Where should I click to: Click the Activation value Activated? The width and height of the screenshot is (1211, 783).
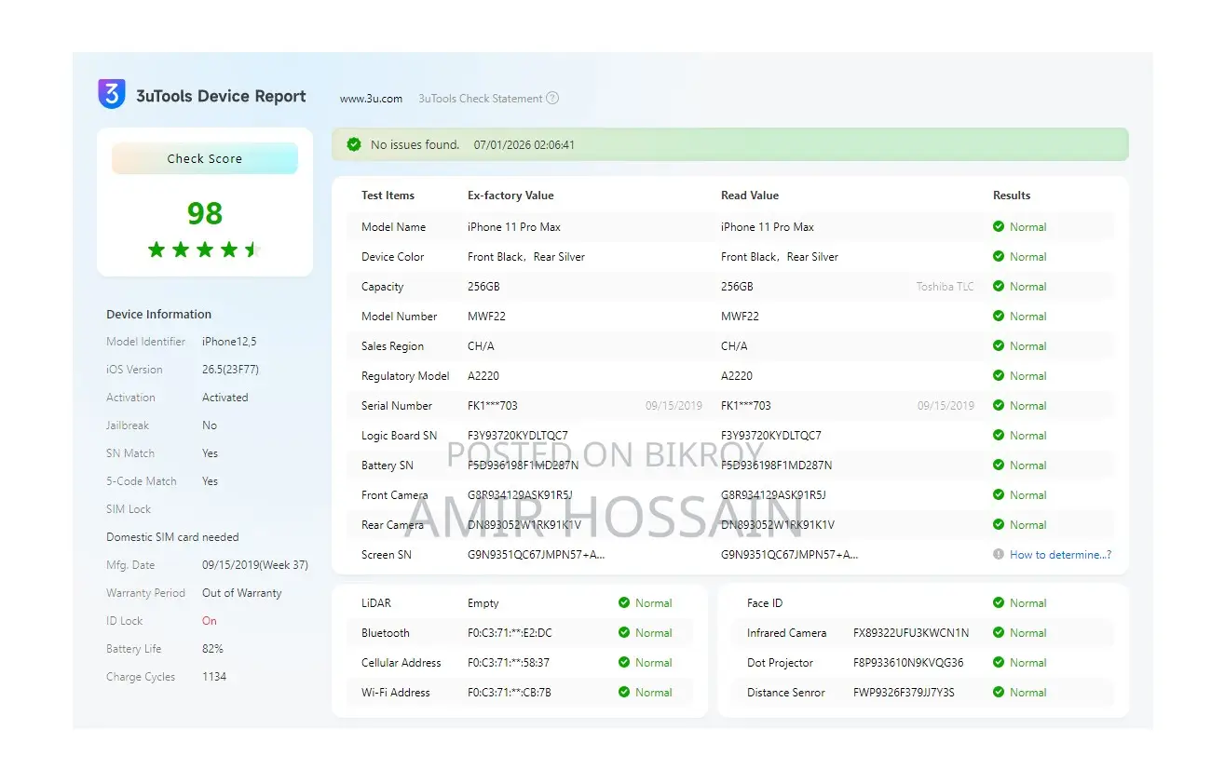(225, 398)
